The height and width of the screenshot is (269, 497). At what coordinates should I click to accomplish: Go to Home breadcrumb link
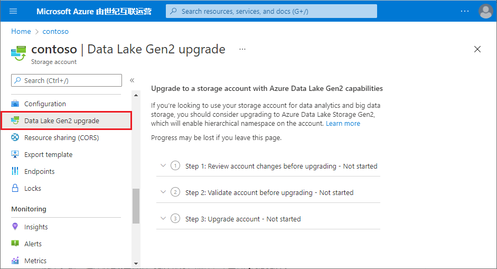[x=21, y=32]
